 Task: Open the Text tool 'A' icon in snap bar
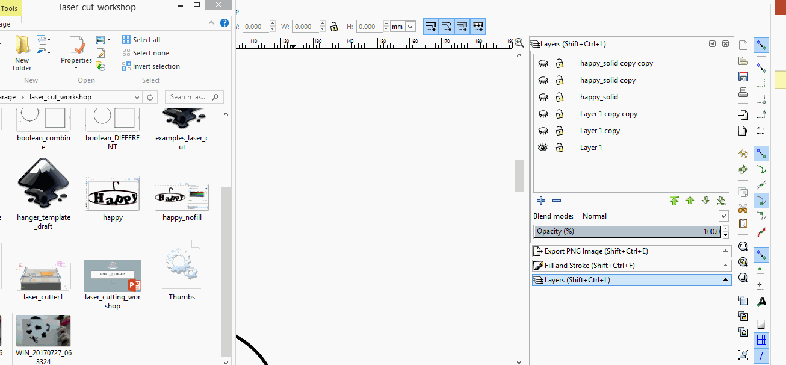tap(761, 301)
